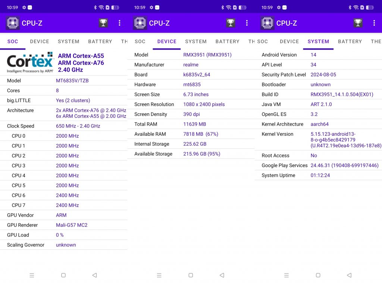Tap the CPU-Z chip logo in left screen

13,23
